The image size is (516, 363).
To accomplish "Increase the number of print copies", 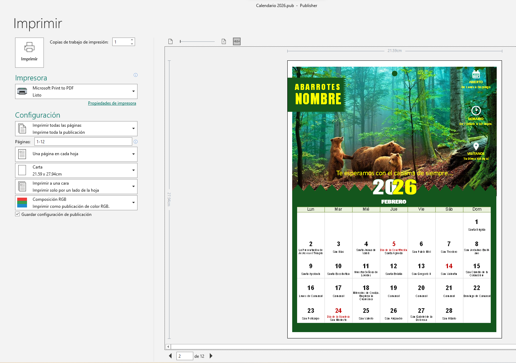I will tap(132, 40).
